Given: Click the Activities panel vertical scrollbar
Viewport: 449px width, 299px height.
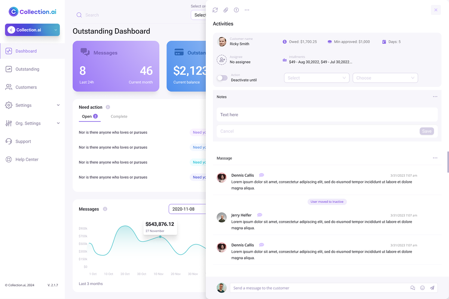Looking at the screenshot, I should (448, 162).
